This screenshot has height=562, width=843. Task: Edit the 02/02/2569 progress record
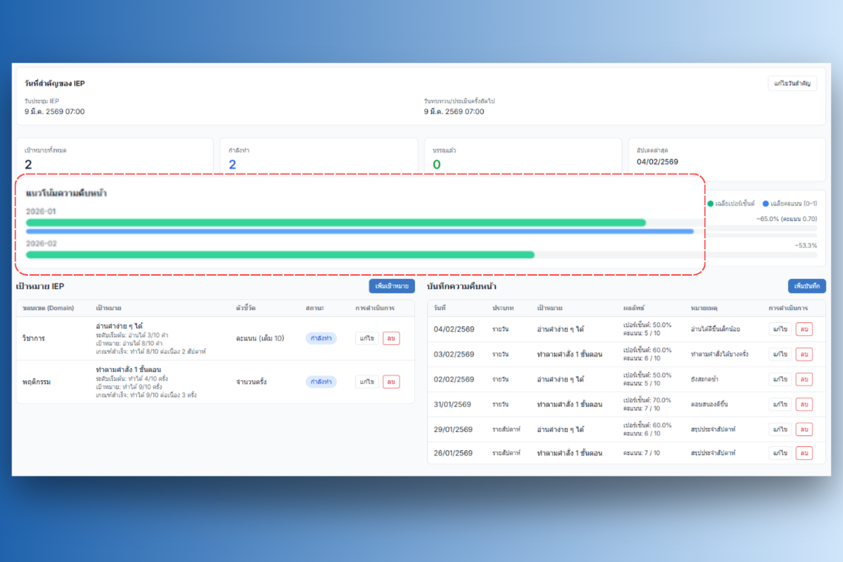pyautogui.click(x=780, y=379)
